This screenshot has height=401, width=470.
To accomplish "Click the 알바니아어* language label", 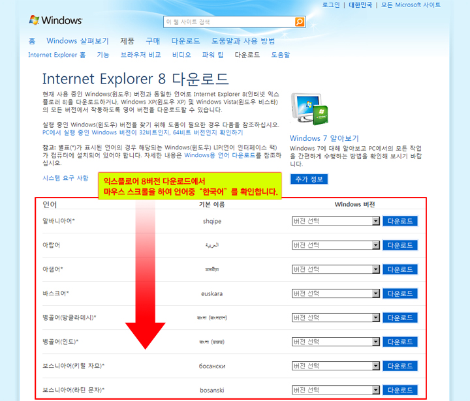I will (59, 221).
